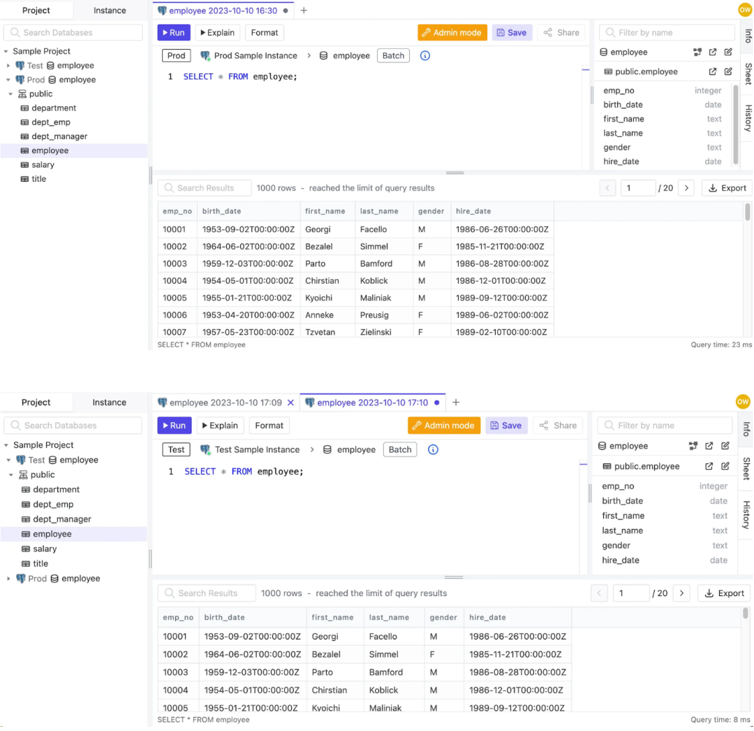Click results page number field, top window
The width and height of the screenshot is (754, 731).
click(638, 188)
